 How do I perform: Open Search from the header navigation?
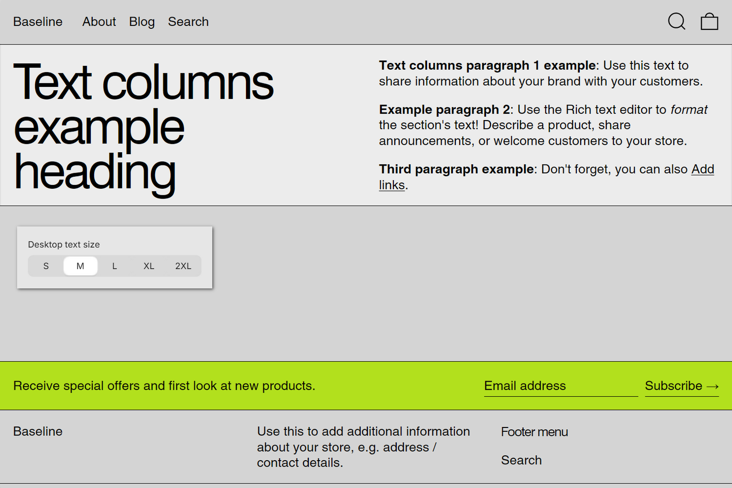tap(188, 21)
